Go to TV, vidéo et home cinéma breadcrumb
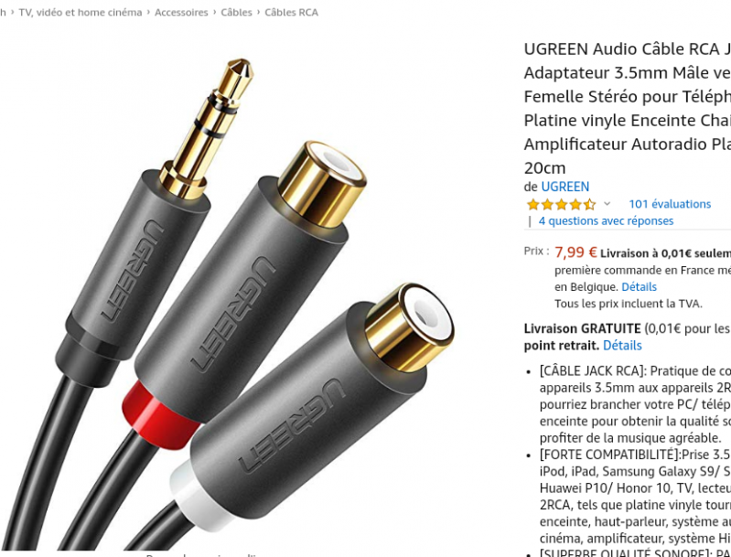731x557 pixels. [x=81, y=13]
